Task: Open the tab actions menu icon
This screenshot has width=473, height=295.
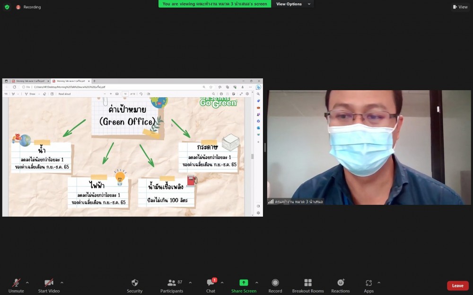Action: click(x=6, y=81)
